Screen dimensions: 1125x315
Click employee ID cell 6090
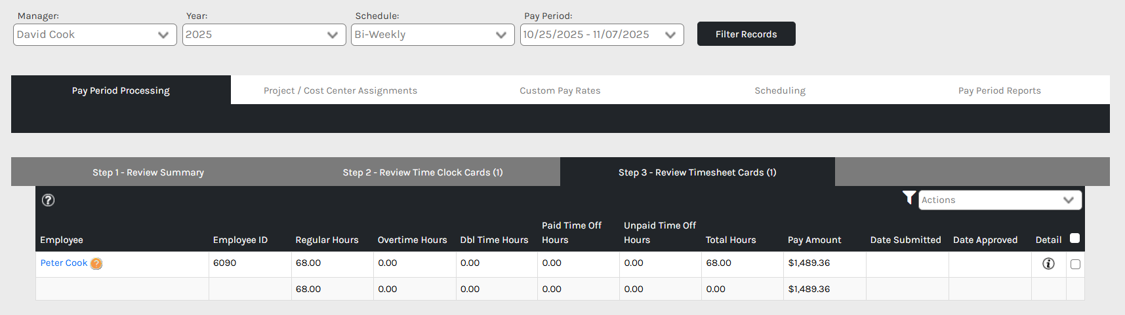[250, 265]
